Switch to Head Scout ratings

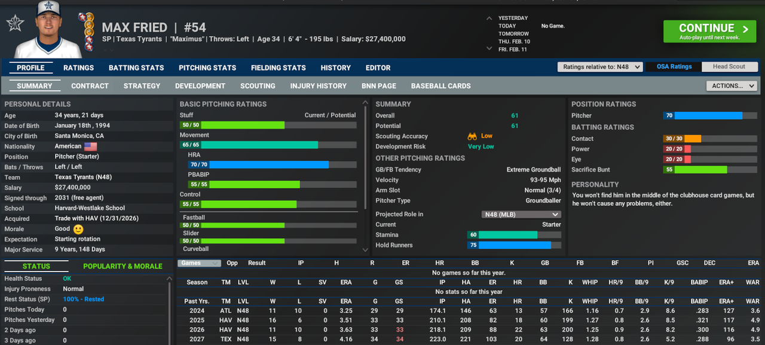[729, 66]
